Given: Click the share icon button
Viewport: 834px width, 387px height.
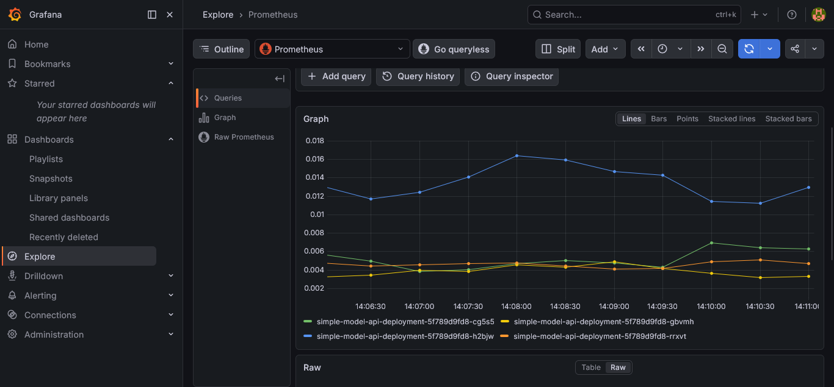Looking at the screenshot, I should coord(795,49).
